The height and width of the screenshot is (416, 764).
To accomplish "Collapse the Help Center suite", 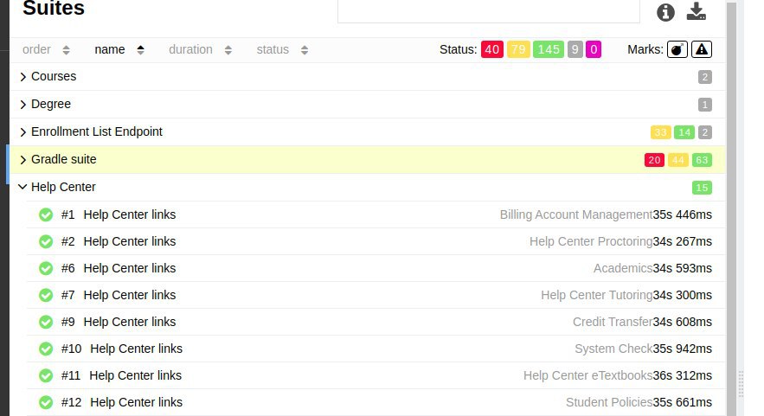I will 368,187.
